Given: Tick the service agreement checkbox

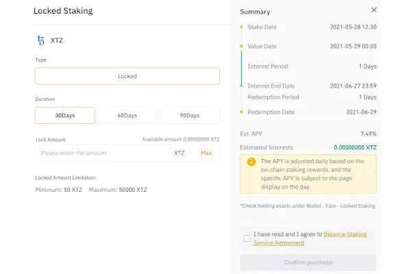Looking at the screenshot, I should [247, 238].
